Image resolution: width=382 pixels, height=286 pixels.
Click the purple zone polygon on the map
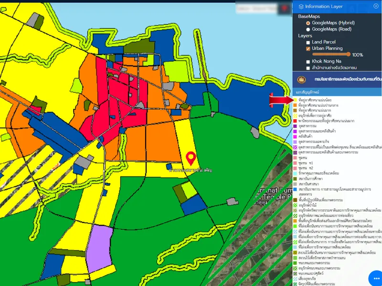(x=99, y=240)
